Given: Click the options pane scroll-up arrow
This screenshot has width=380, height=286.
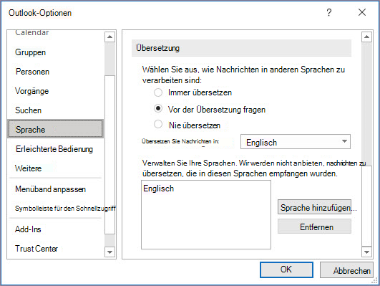Looking at the screenshot, I should (x=366, y=37).
